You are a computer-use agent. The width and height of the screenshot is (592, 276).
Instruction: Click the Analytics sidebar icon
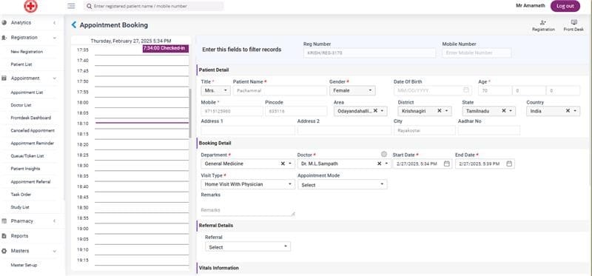pyautogui.click(x=4, y=23)
